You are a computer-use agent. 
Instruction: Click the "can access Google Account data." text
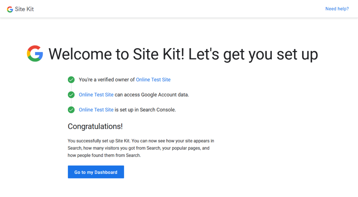click(152, 95)
